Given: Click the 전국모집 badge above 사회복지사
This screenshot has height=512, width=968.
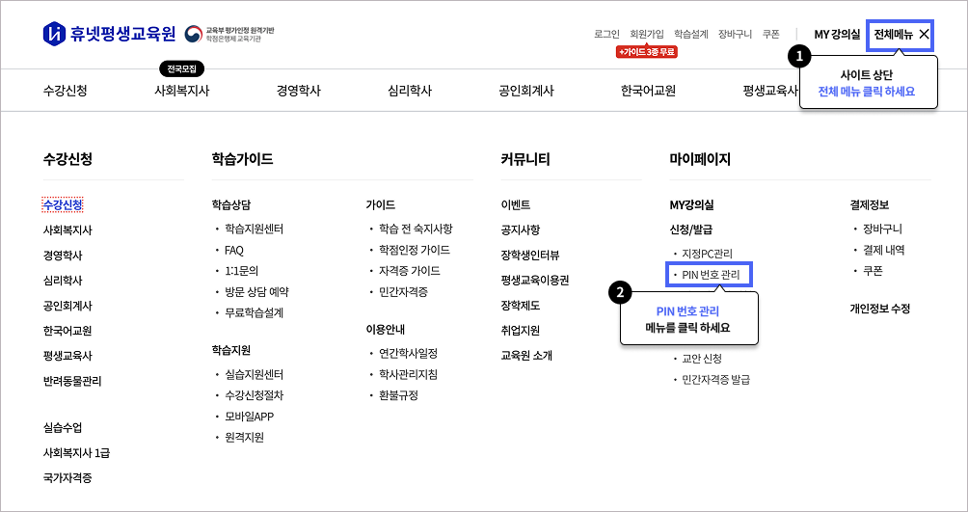Looking at the screenshot, I should [x=181, y=69].
